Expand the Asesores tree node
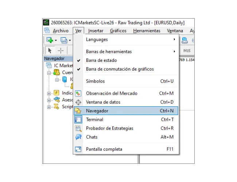 49,100
